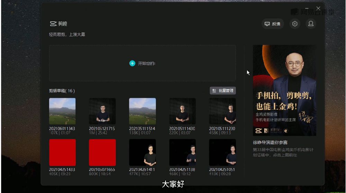Viewport: 346px width, 193px height.
Task: Open the 批量管理 batch manage button
Action: click(223, 91)
